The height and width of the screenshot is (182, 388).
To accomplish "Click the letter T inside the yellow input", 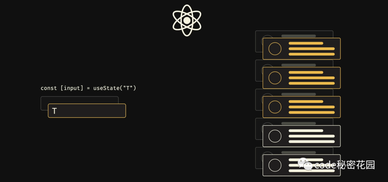I will tap(55, 111).
